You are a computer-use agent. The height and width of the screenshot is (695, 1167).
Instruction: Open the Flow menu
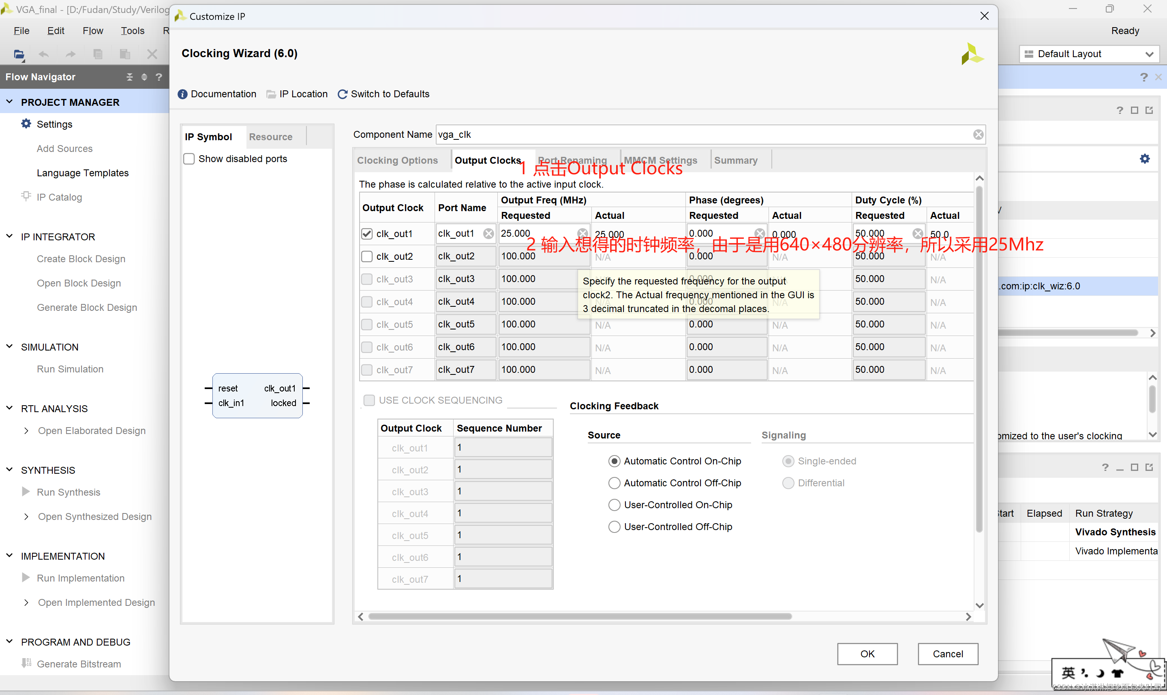click(x=93, y=30)
